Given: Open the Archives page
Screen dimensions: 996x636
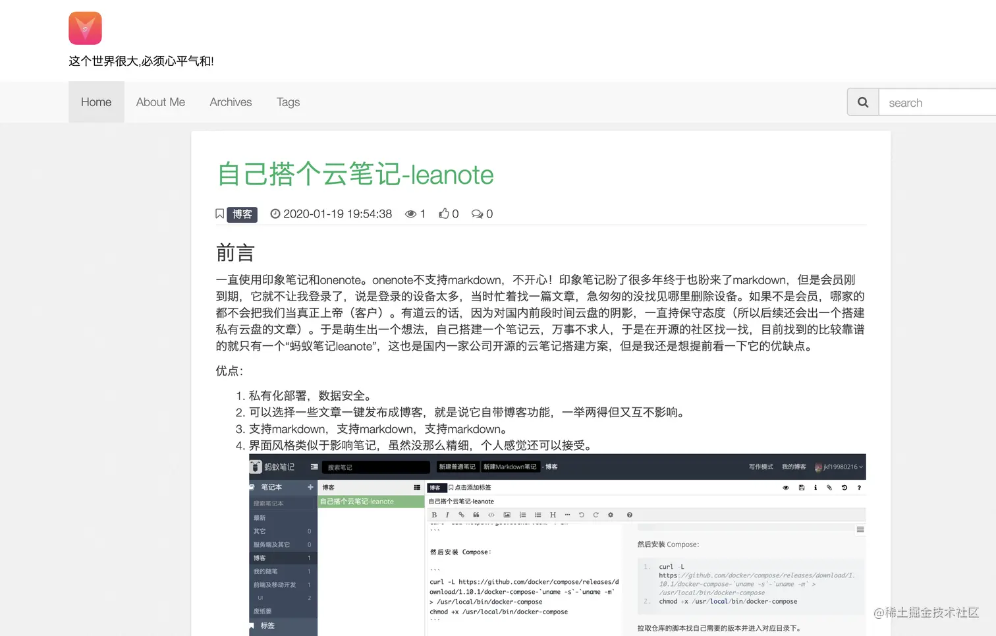Looking at the screenshot, I should 231,102.
